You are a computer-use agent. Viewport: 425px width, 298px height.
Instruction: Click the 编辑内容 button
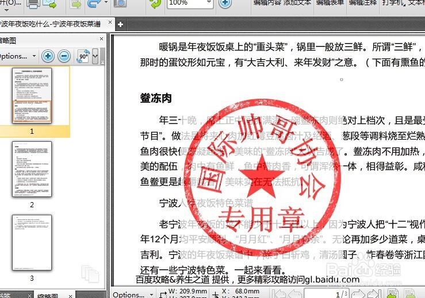[267, 3]
